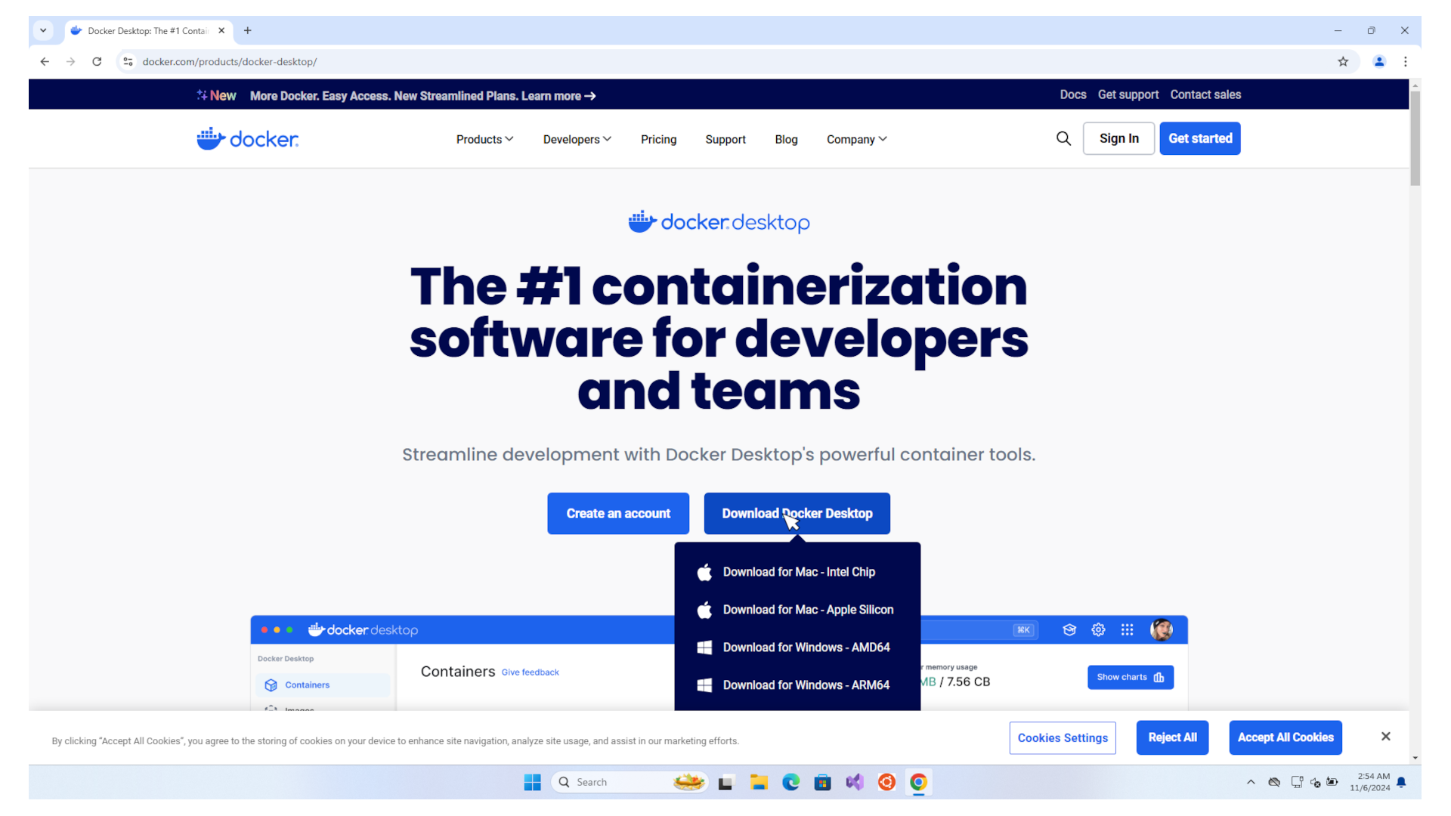Click the Create an account button
The width and height of the screenshot is (1451, 816).
point(618,514)
